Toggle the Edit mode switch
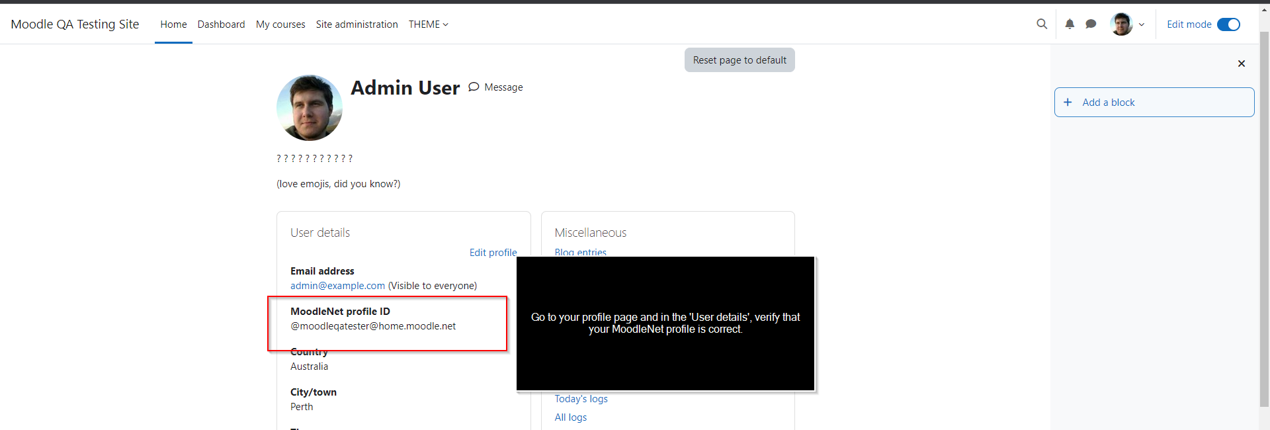The image size is (1270, 430). coord(1228,24)
